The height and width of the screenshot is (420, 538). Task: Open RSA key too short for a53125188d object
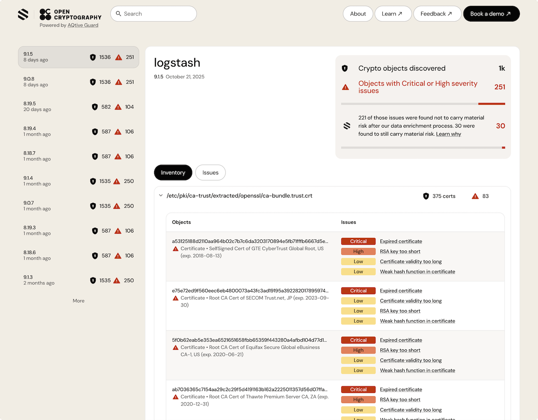tap(400, 251)
